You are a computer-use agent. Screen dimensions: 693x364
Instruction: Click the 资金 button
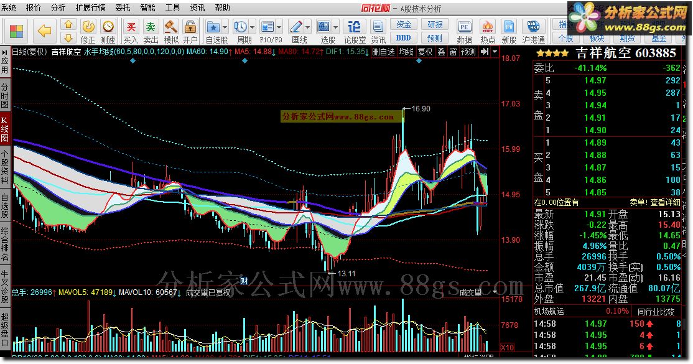point(404,24)
